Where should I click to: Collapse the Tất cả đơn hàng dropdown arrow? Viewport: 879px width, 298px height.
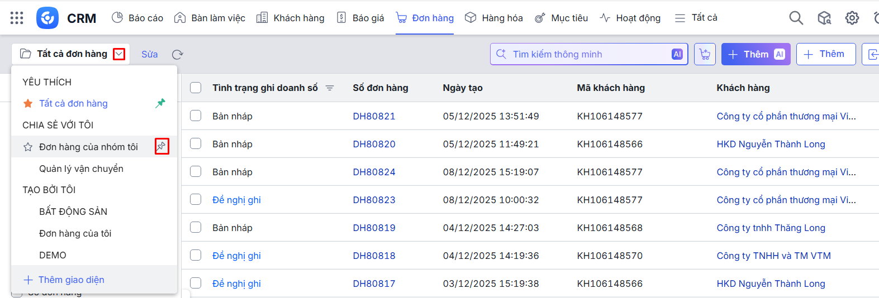pyautogui.click(x=119, y=54)
